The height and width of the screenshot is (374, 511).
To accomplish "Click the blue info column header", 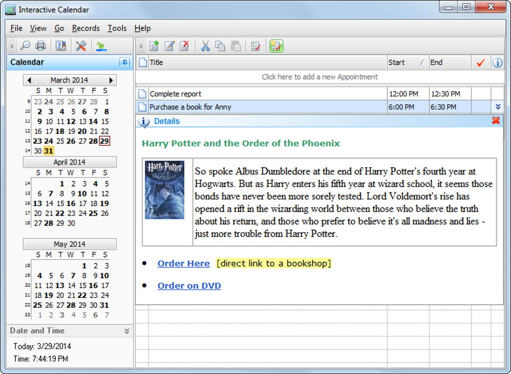I will coord(497,62).
